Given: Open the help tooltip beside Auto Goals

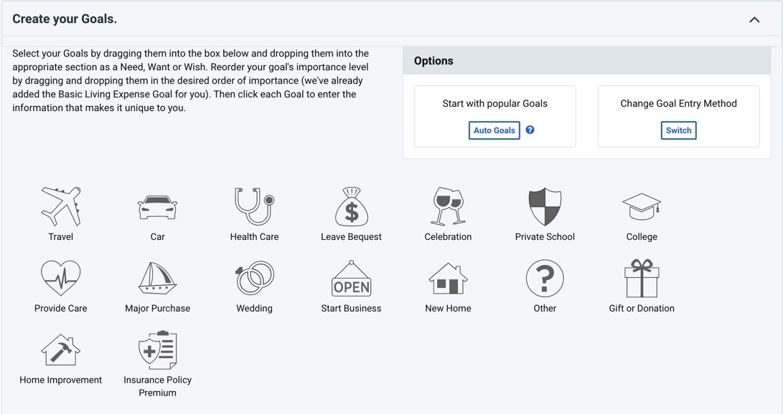Looking at the screenshot, I should tap(530, 130).
